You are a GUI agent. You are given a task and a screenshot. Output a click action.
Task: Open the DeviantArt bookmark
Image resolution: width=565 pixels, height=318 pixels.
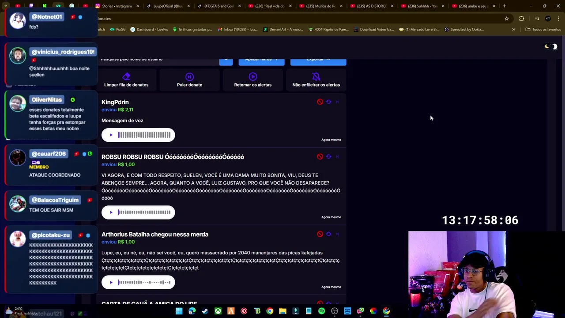[283, 30]
